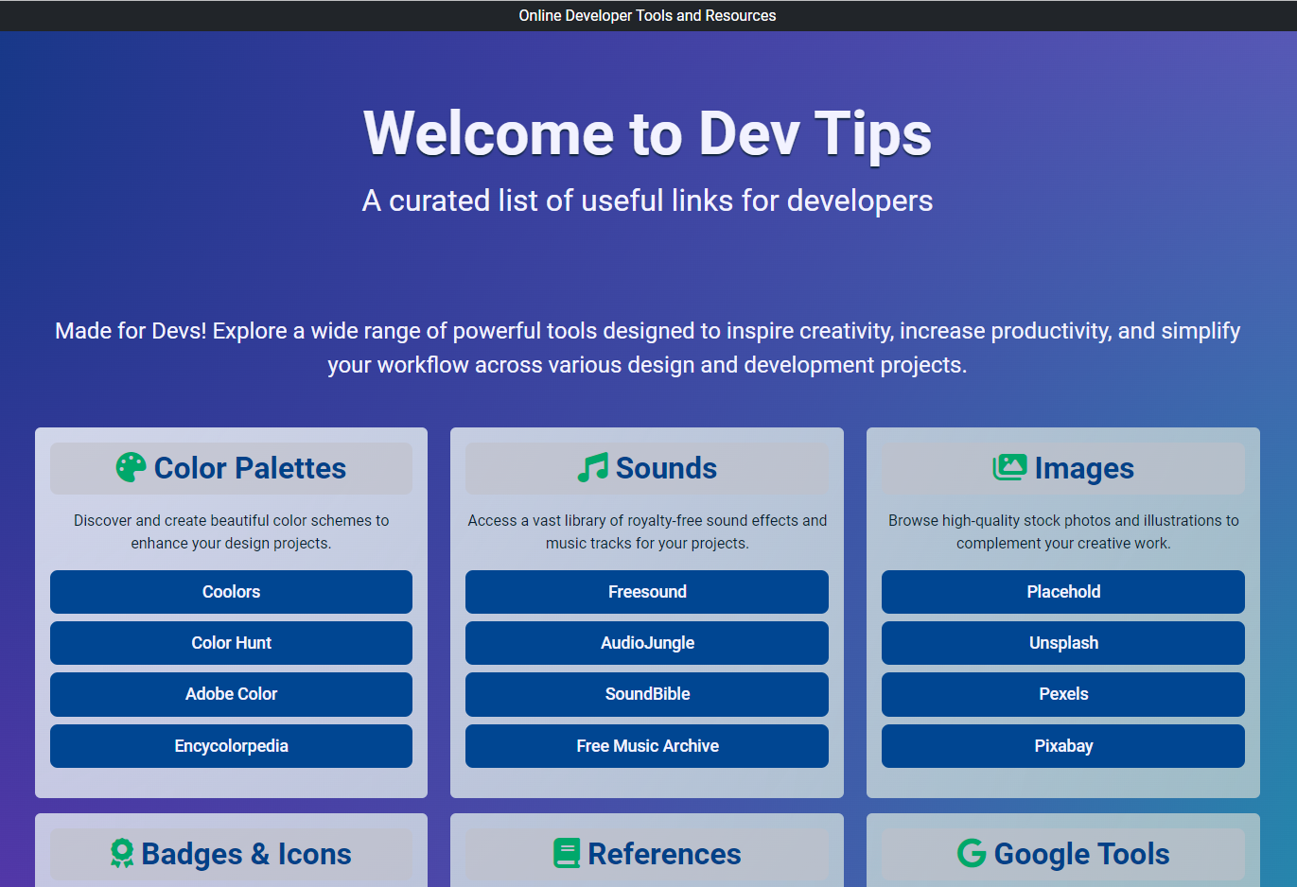Image resolution: width=1297 pixels, height=887 pixels.
Task: Open the Coolors link
Action: pyautogui.click(x=231, y=592)
